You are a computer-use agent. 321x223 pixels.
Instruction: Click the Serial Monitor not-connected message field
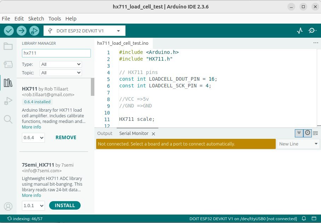[x=186, y=144]
